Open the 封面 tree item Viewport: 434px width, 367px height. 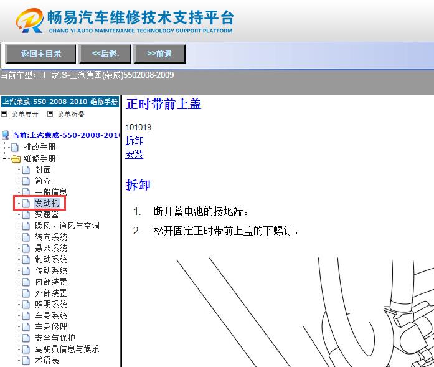click(x=43, y=169)
